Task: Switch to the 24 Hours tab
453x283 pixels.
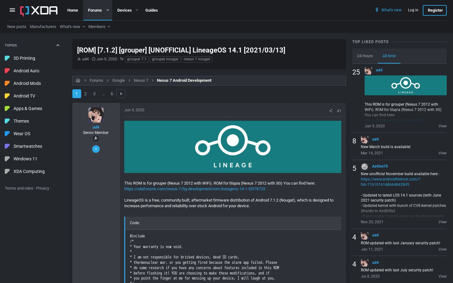Action: pyautogui.click(x=365, y=56)
